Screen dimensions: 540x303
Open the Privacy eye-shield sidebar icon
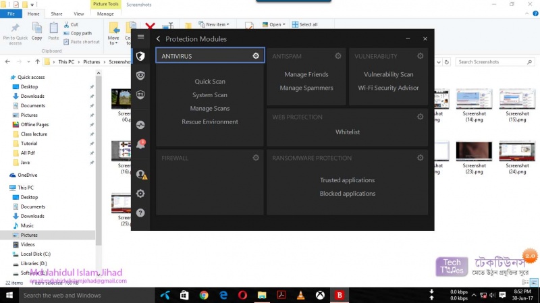(x=140, y=76)
